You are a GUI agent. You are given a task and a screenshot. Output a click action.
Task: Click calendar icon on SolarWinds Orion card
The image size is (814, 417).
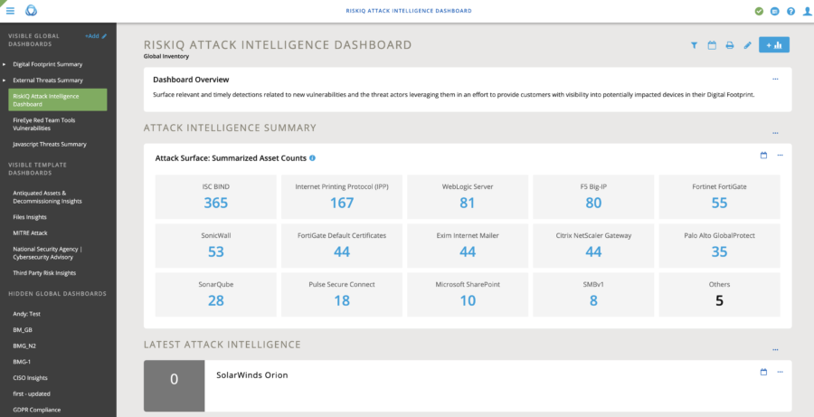coord(763,372)
